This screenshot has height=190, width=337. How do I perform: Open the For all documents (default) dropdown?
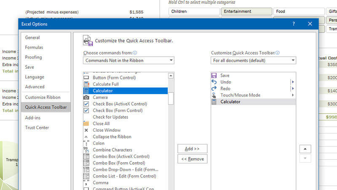(253, 60)
